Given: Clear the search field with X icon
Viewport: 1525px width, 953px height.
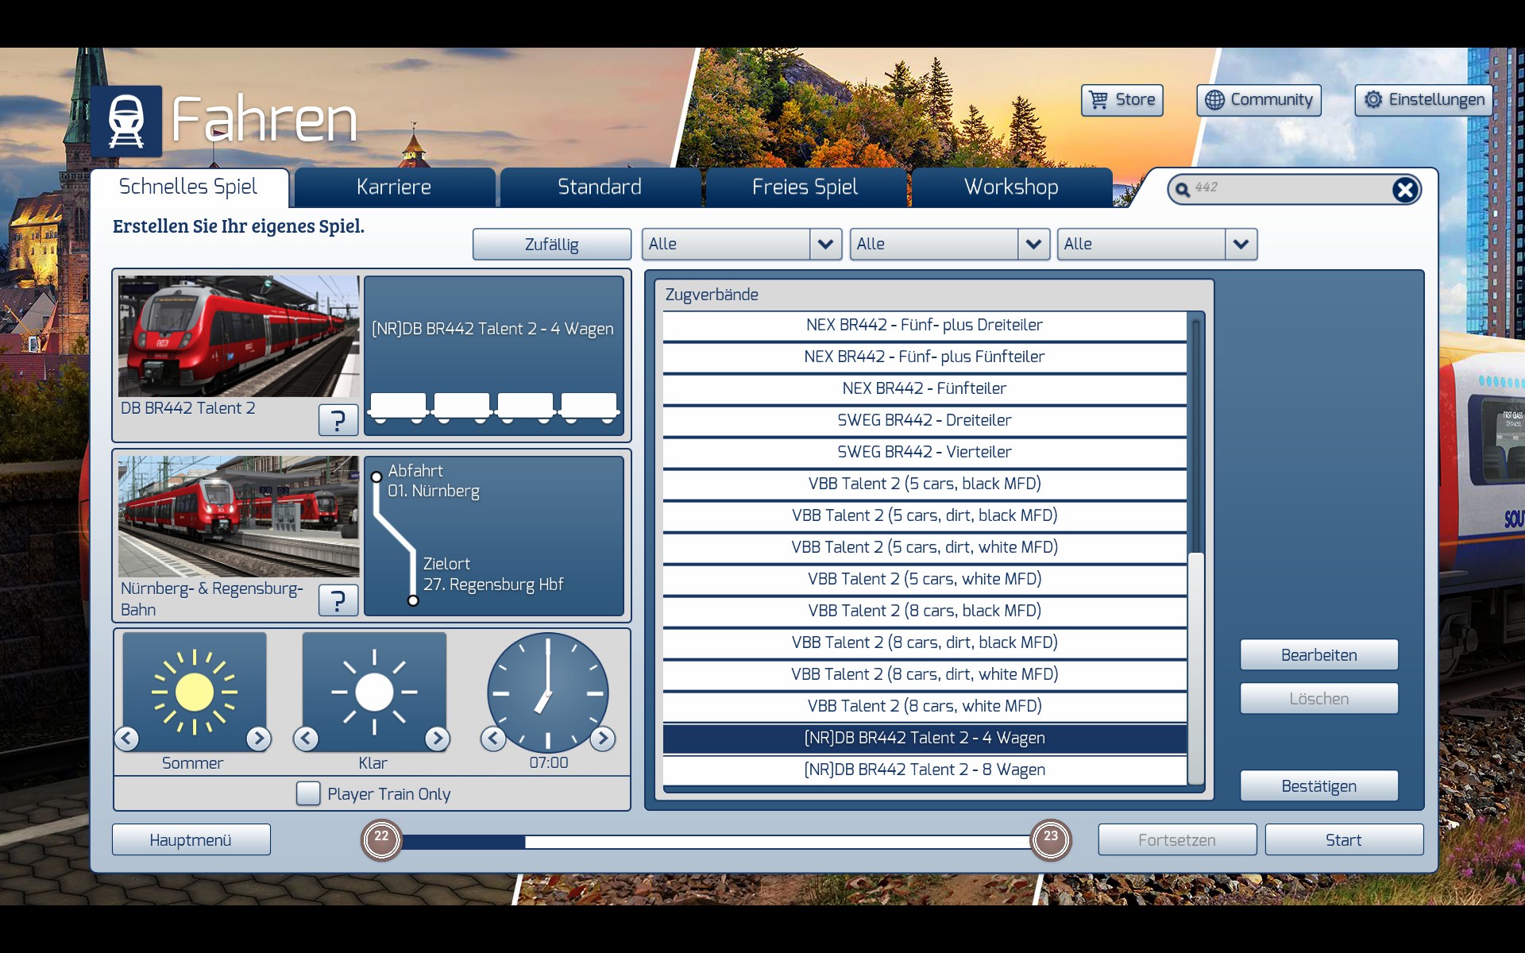Looking at the screenshot, I should [x=1404, y=190].
